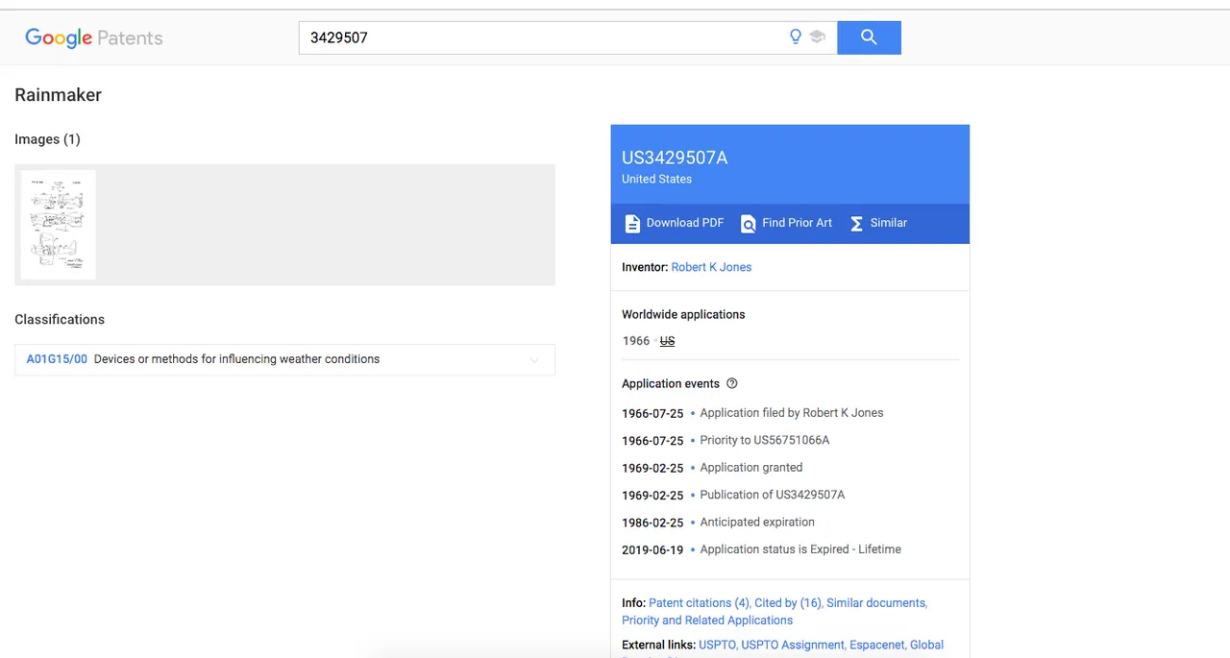Image resolution: width=1230 pixels, height=658 pixels.
Task: Click 'Devices or methods for influencing weather conditions'
Action: pyautogui.click(x=236, y=359)
